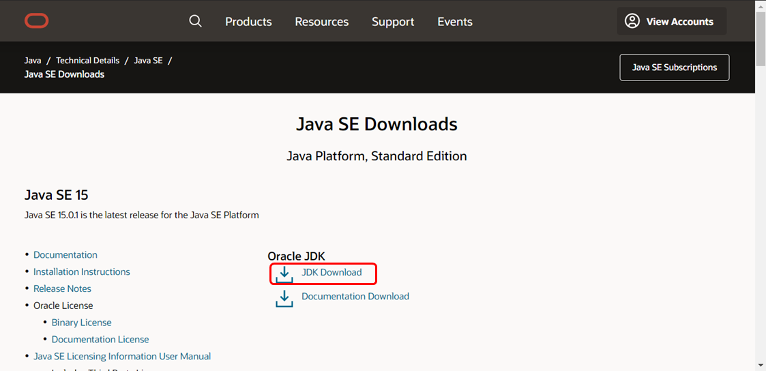Click the Documentation Download arrow icon
The width and height of the screenshot is (766, 371).
coord(284,298)
